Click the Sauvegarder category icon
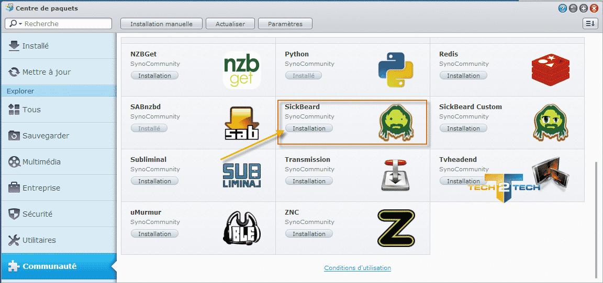Viewport: 603px width, 283px height. pos(14,136)
